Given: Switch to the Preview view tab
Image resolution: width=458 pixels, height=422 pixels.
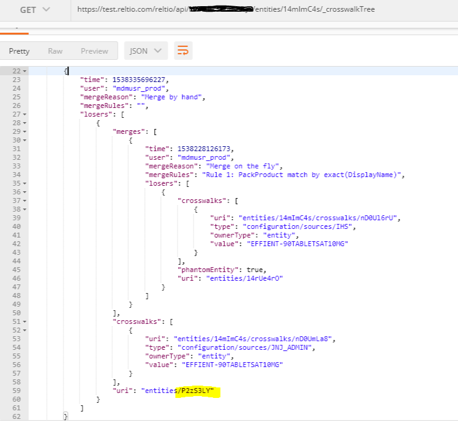Looking at the screenshot, I should coord(94,51).
